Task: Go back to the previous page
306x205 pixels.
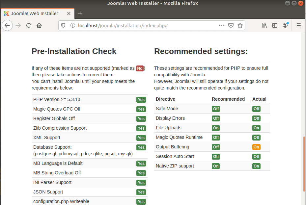Action: (x=7, y=25)
